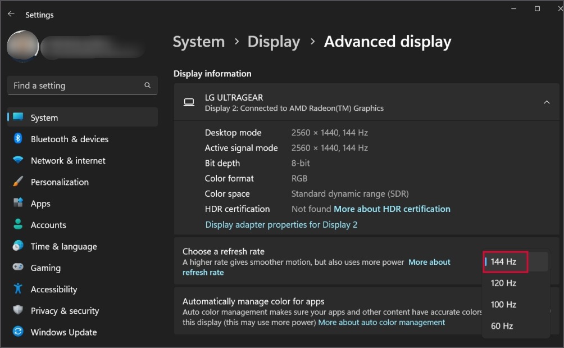Click the LG ULTRAGEAR monitor icon

(189, 102)
